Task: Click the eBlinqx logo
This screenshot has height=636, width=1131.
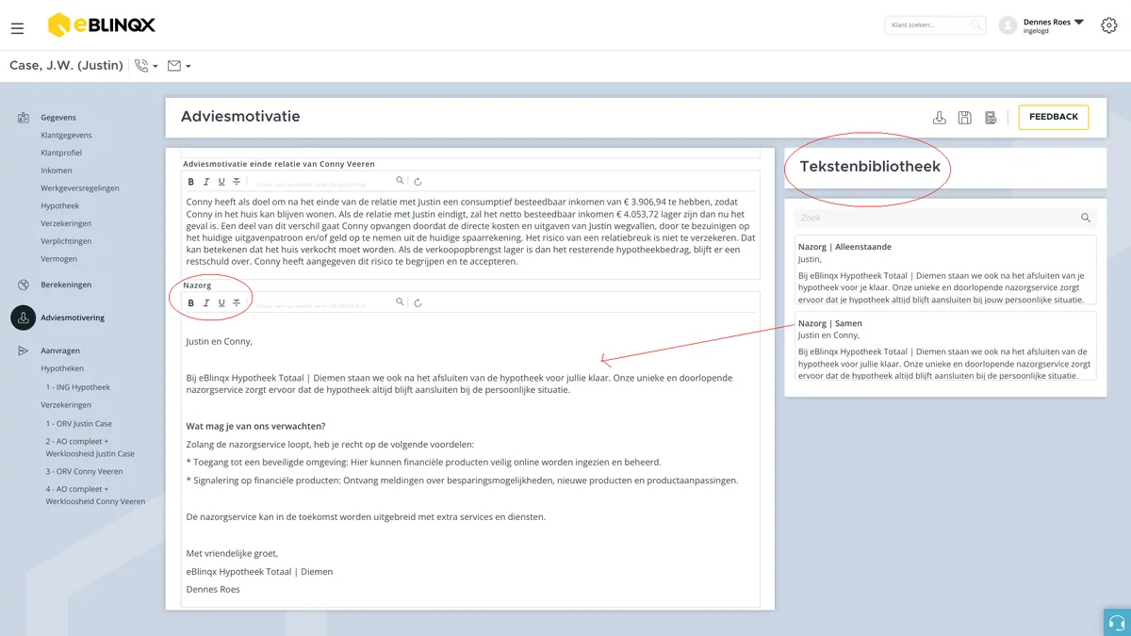Action: pos(101,25)
